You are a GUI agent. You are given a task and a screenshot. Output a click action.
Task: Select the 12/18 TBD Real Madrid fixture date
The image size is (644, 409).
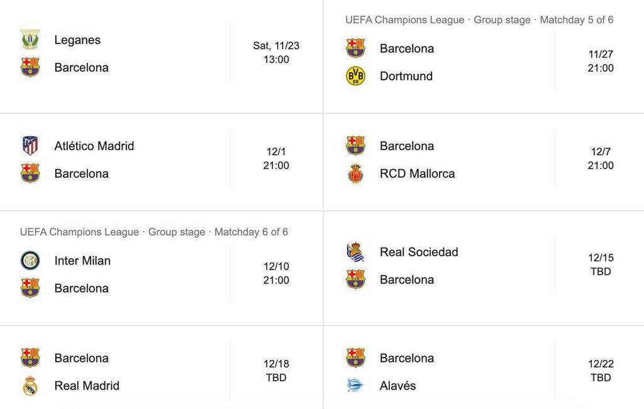click(x=276, y=371)
